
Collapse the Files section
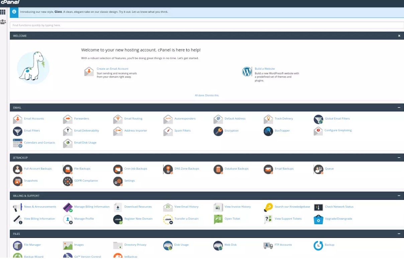point(399,234)
